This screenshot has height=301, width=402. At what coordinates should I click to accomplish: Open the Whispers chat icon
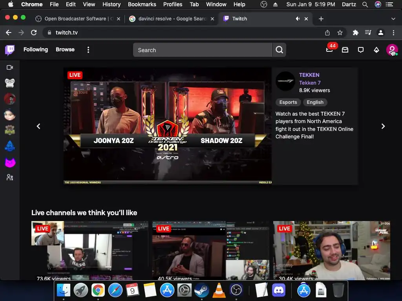coord(361,50)
